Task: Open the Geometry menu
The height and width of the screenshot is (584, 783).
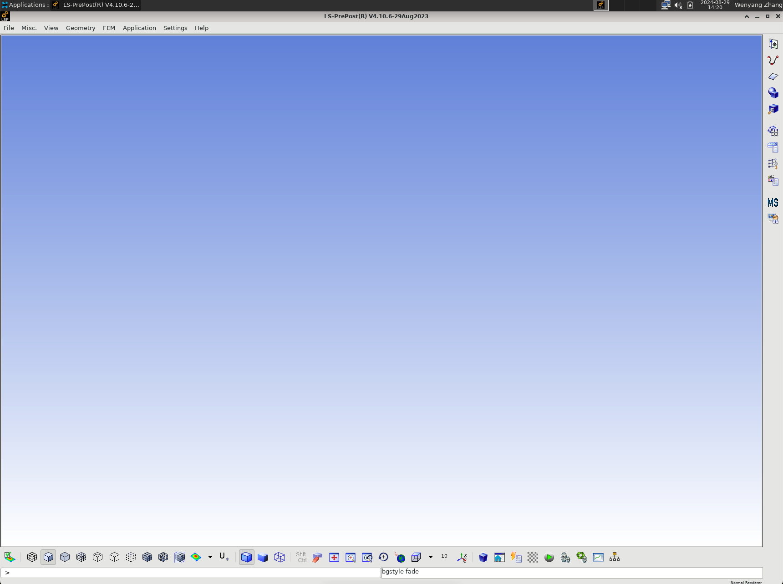Action: tap(81, 28)
